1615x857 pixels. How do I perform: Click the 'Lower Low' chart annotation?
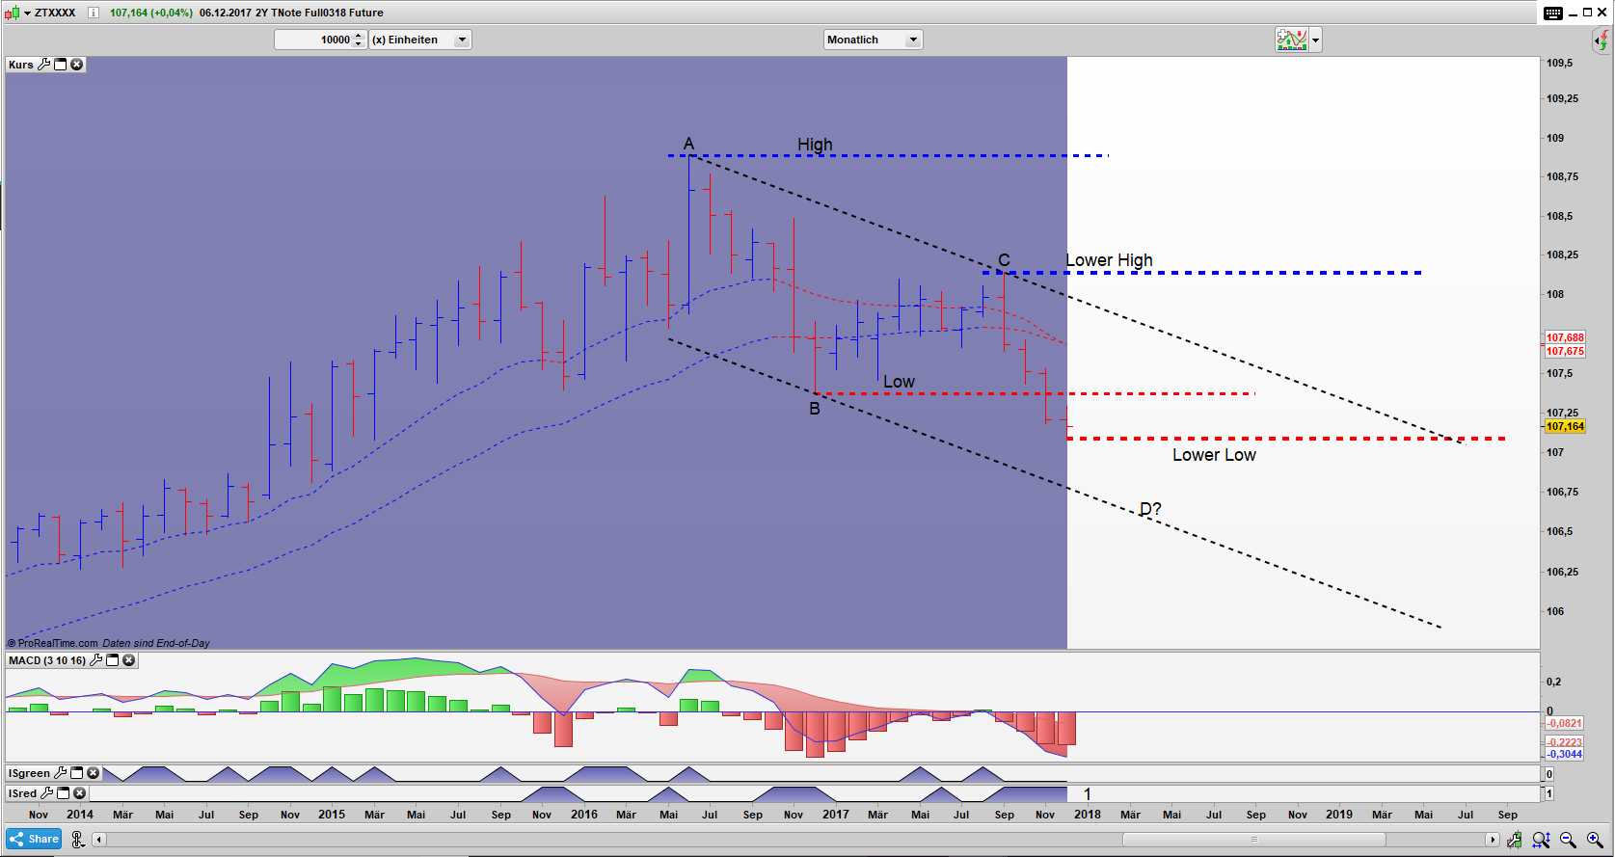[x=1214, y=455]
